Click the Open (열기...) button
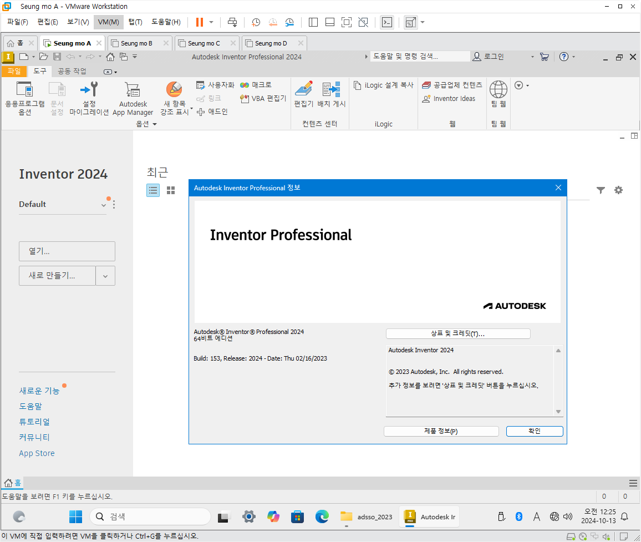The height and width of the screenshot is (542, 641). pyautogui.click(x=67, y=251)
